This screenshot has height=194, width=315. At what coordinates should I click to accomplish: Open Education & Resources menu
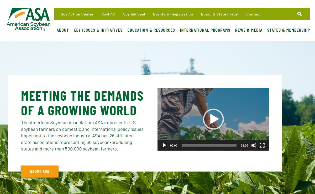tap(151, 30)
